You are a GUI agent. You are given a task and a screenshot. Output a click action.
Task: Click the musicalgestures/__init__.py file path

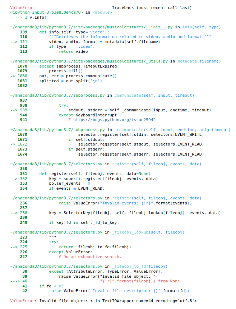pos(91,27)
